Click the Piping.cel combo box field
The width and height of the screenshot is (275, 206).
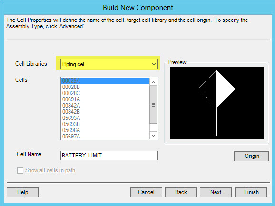pyautogui.click(x=109, y=64)
